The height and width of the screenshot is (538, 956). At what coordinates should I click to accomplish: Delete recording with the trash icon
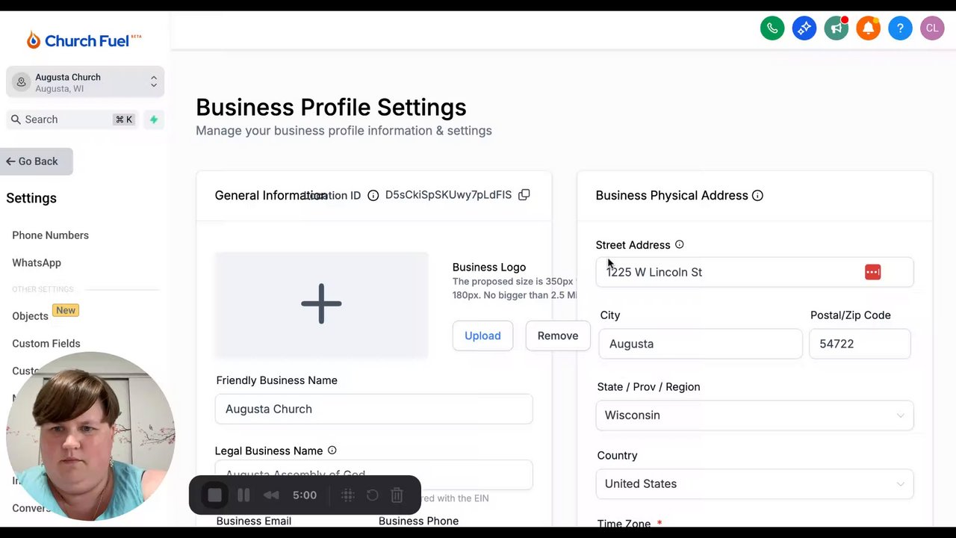397,495
